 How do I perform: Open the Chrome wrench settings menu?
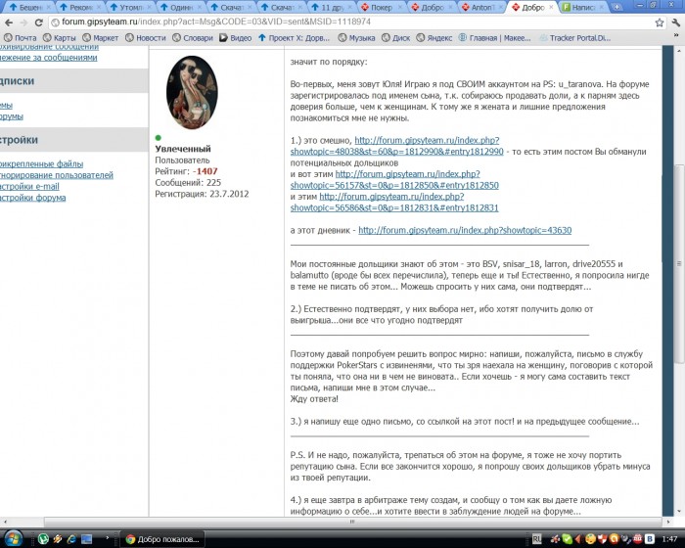tap(676, 23)
